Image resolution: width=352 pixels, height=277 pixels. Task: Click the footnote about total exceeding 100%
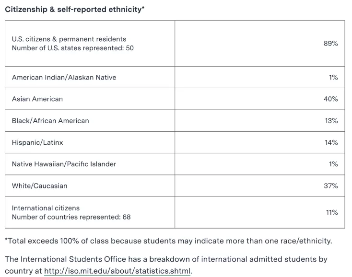click(168, 241)
